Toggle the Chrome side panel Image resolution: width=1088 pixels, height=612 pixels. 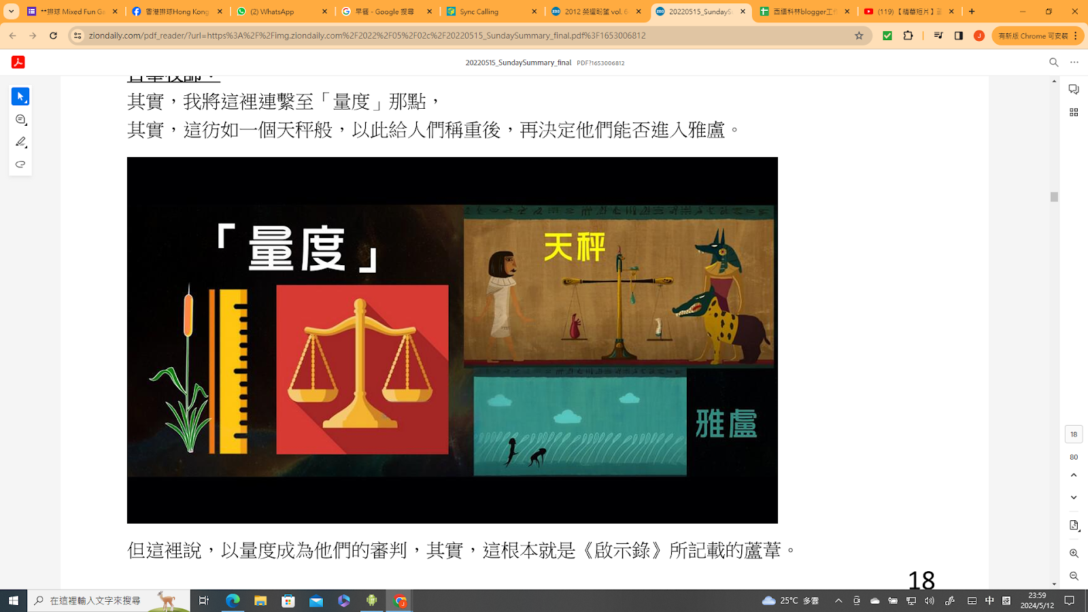pos(959,35)
